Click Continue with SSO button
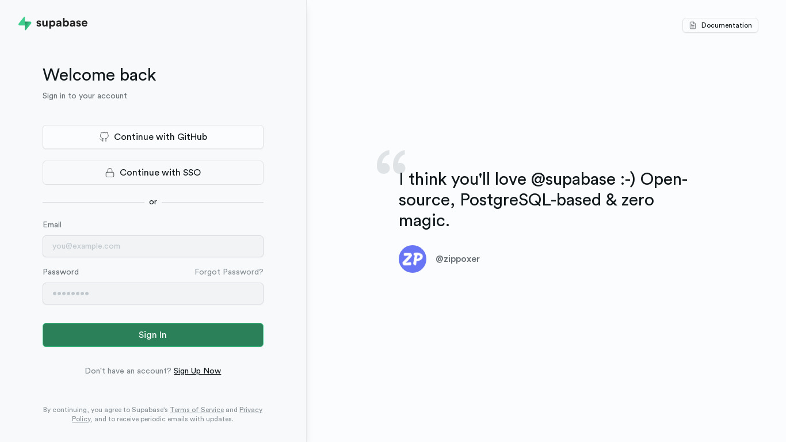 click(153, 173)
